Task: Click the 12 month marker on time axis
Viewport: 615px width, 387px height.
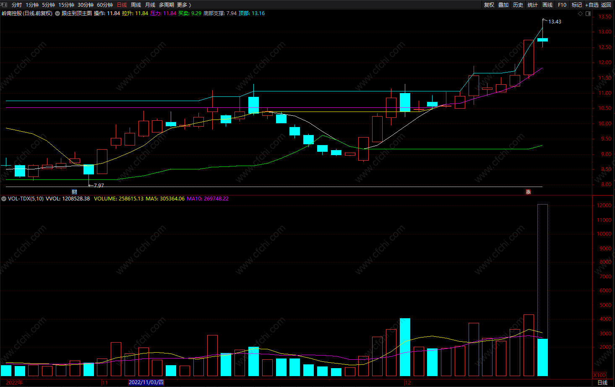Action: (408, 382)
